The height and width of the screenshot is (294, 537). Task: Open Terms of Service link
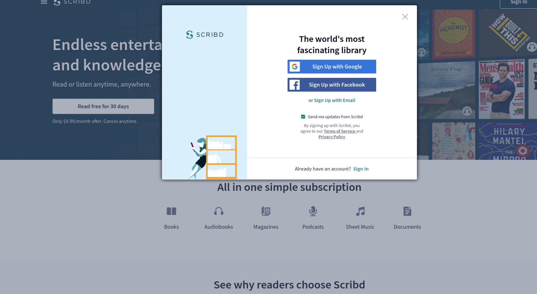(340, 131)
